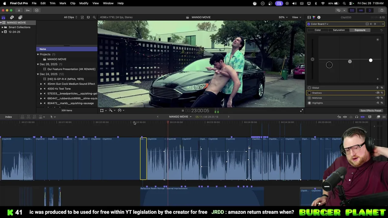Viewport: 388px width, 218px height.
Task: Click the Highlights exposure puck
Action: [x=371, y=61]
